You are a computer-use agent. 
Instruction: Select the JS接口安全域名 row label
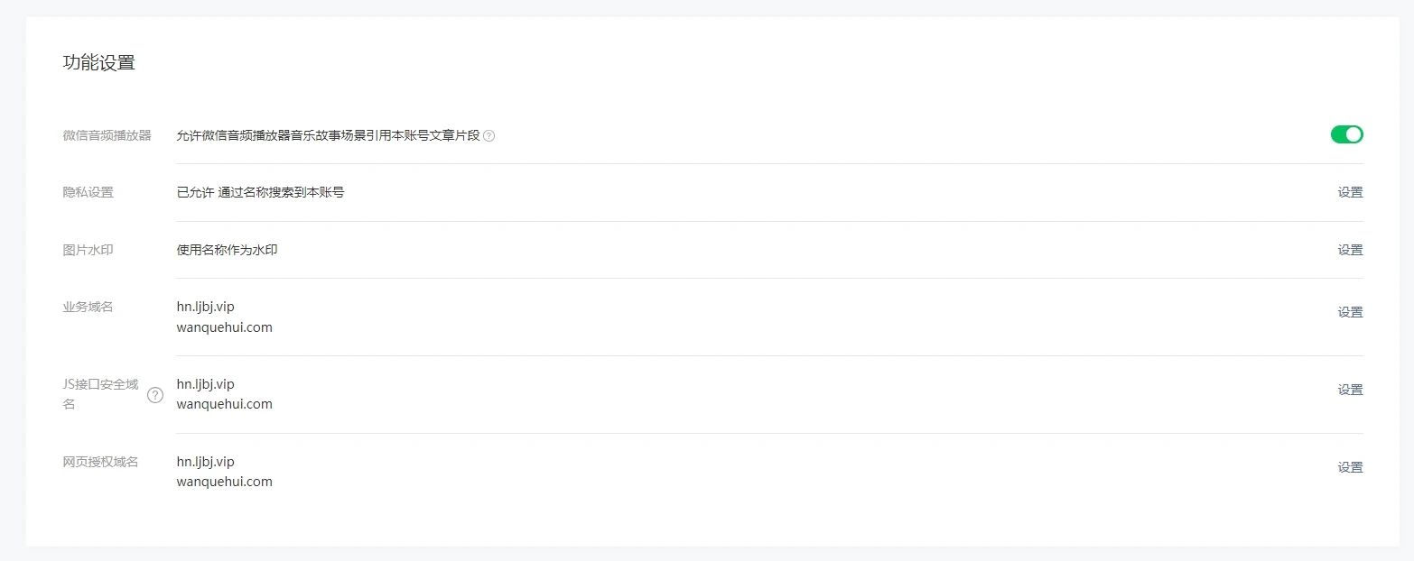point(100,394)
